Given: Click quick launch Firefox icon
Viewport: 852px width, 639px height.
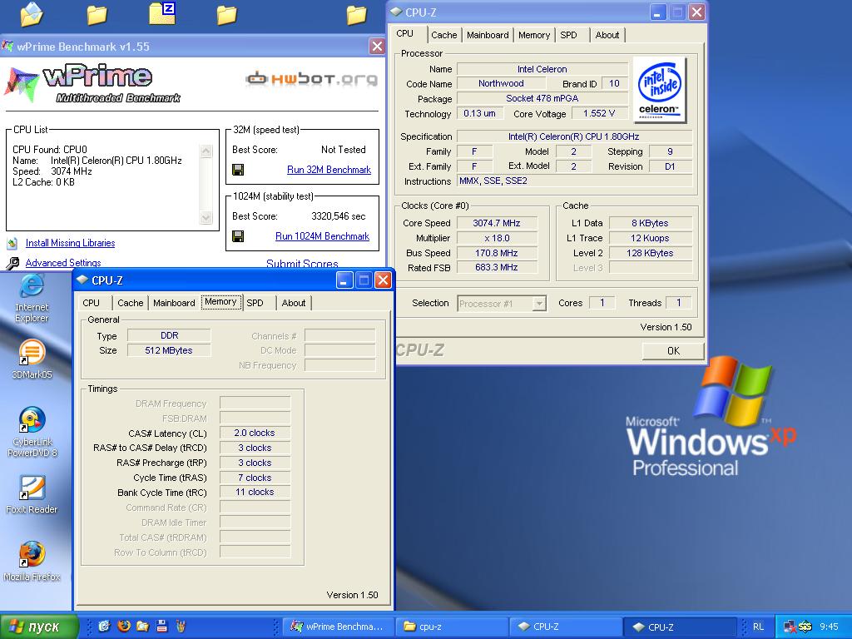Looking at the screenshot, I should (x=124, y=626).
